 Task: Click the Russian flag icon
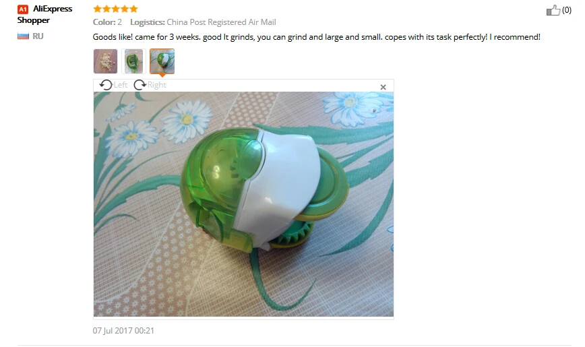point(23,36)
